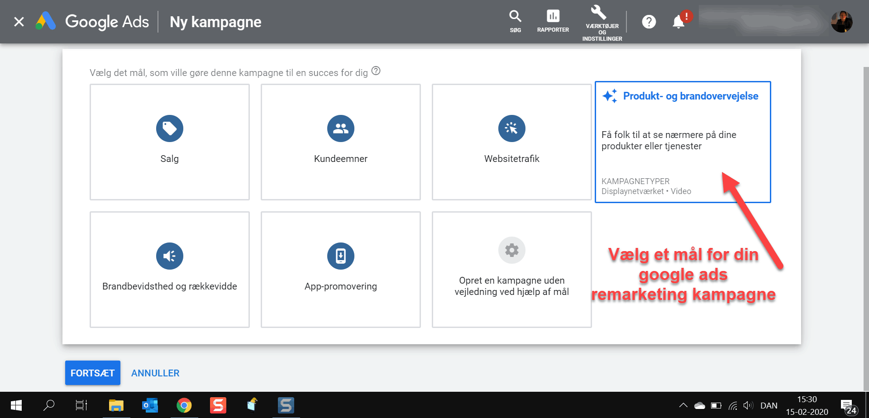Click the ANNULLER link

click(155, 373)
